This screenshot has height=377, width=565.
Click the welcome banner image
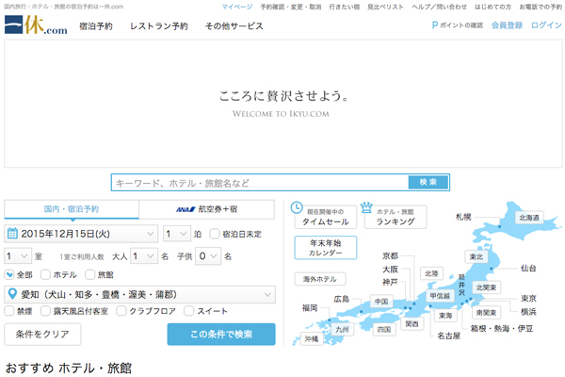coord(283,104)
